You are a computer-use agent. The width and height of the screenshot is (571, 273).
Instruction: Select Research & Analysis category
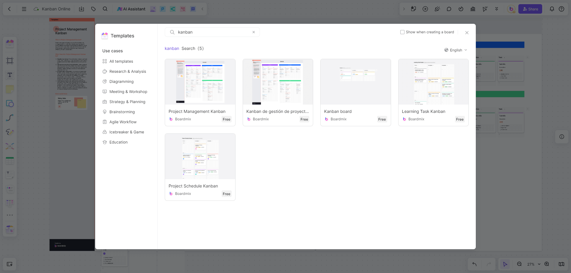point(124,72)
